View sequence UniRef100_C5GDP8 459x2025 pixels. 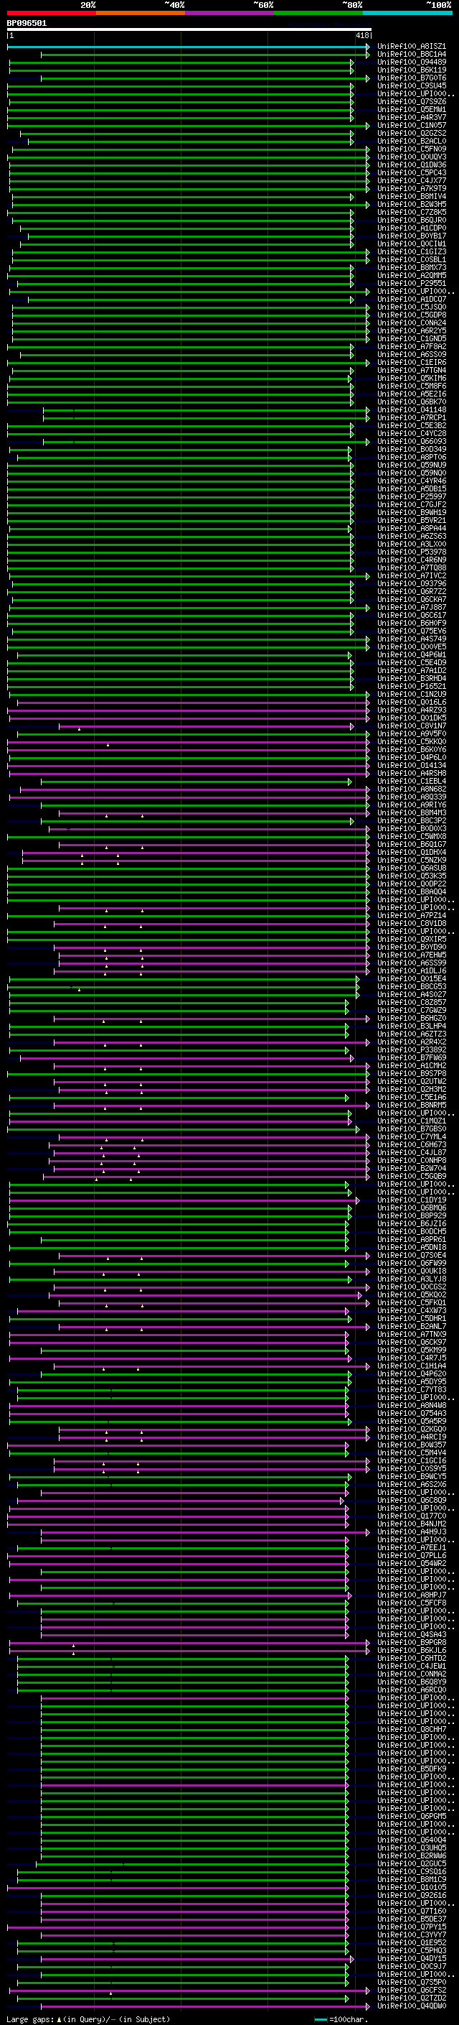411,315
